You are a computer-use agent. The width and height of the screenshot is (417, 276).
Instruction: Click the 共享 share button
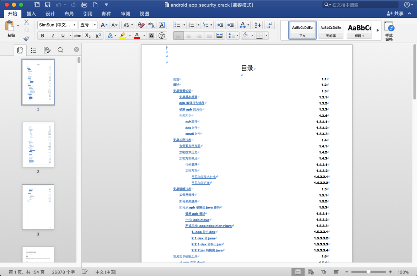[x=395, y=13]
